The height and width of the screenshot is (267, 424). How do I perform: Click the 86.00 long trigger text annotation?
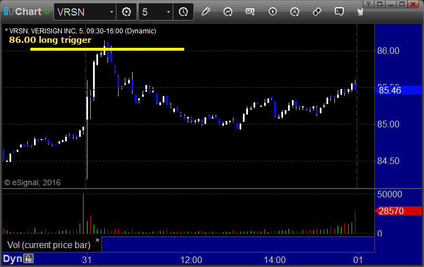tap(50, 40)
